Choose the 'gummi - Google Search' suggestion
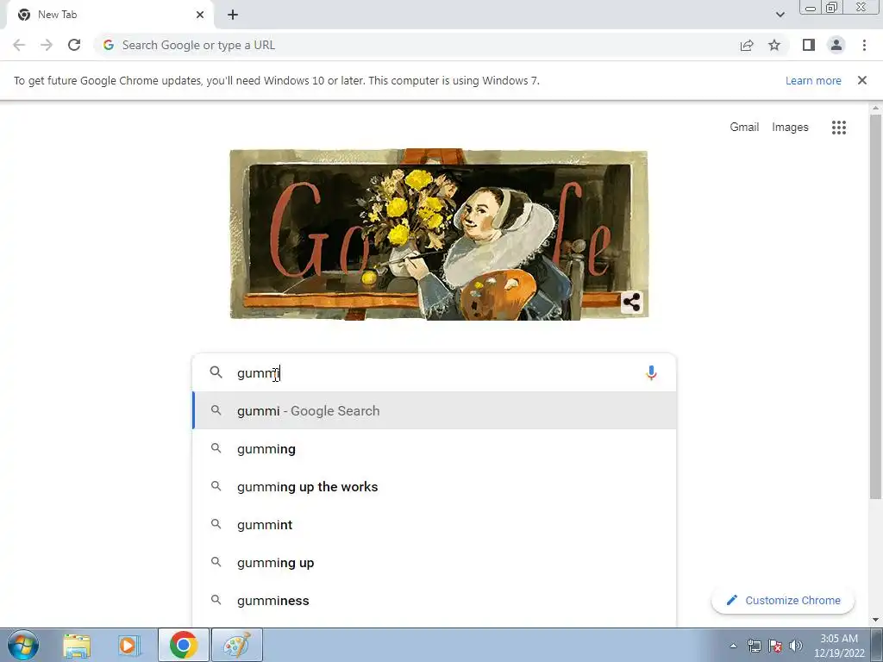Viewport: 883px width, 662px height. click(x=435, y=411)
